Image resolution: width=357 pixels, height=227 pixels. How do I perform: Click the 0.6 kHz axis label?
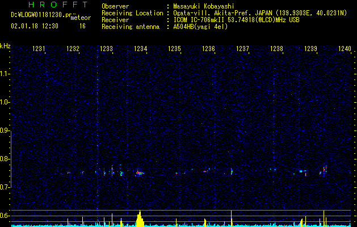5,216
